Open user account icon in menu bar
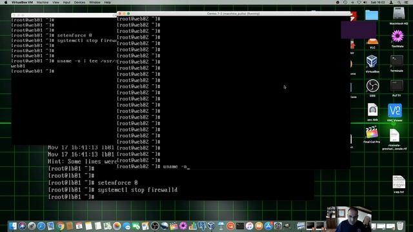The image size is (413, 232). [x=391, y=3]
